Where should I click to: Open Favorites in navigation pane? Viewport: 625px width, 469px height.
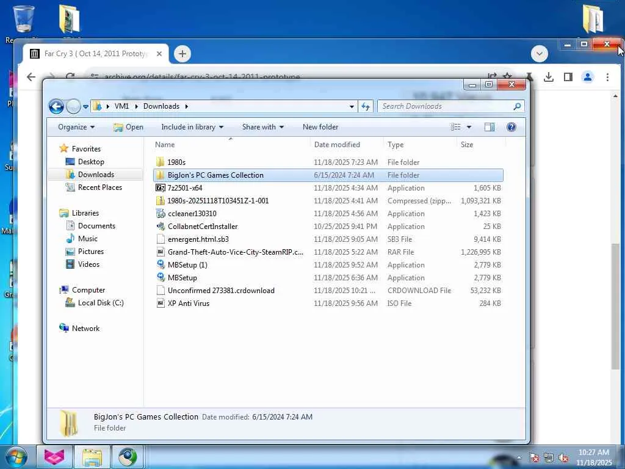pos(80,149)
